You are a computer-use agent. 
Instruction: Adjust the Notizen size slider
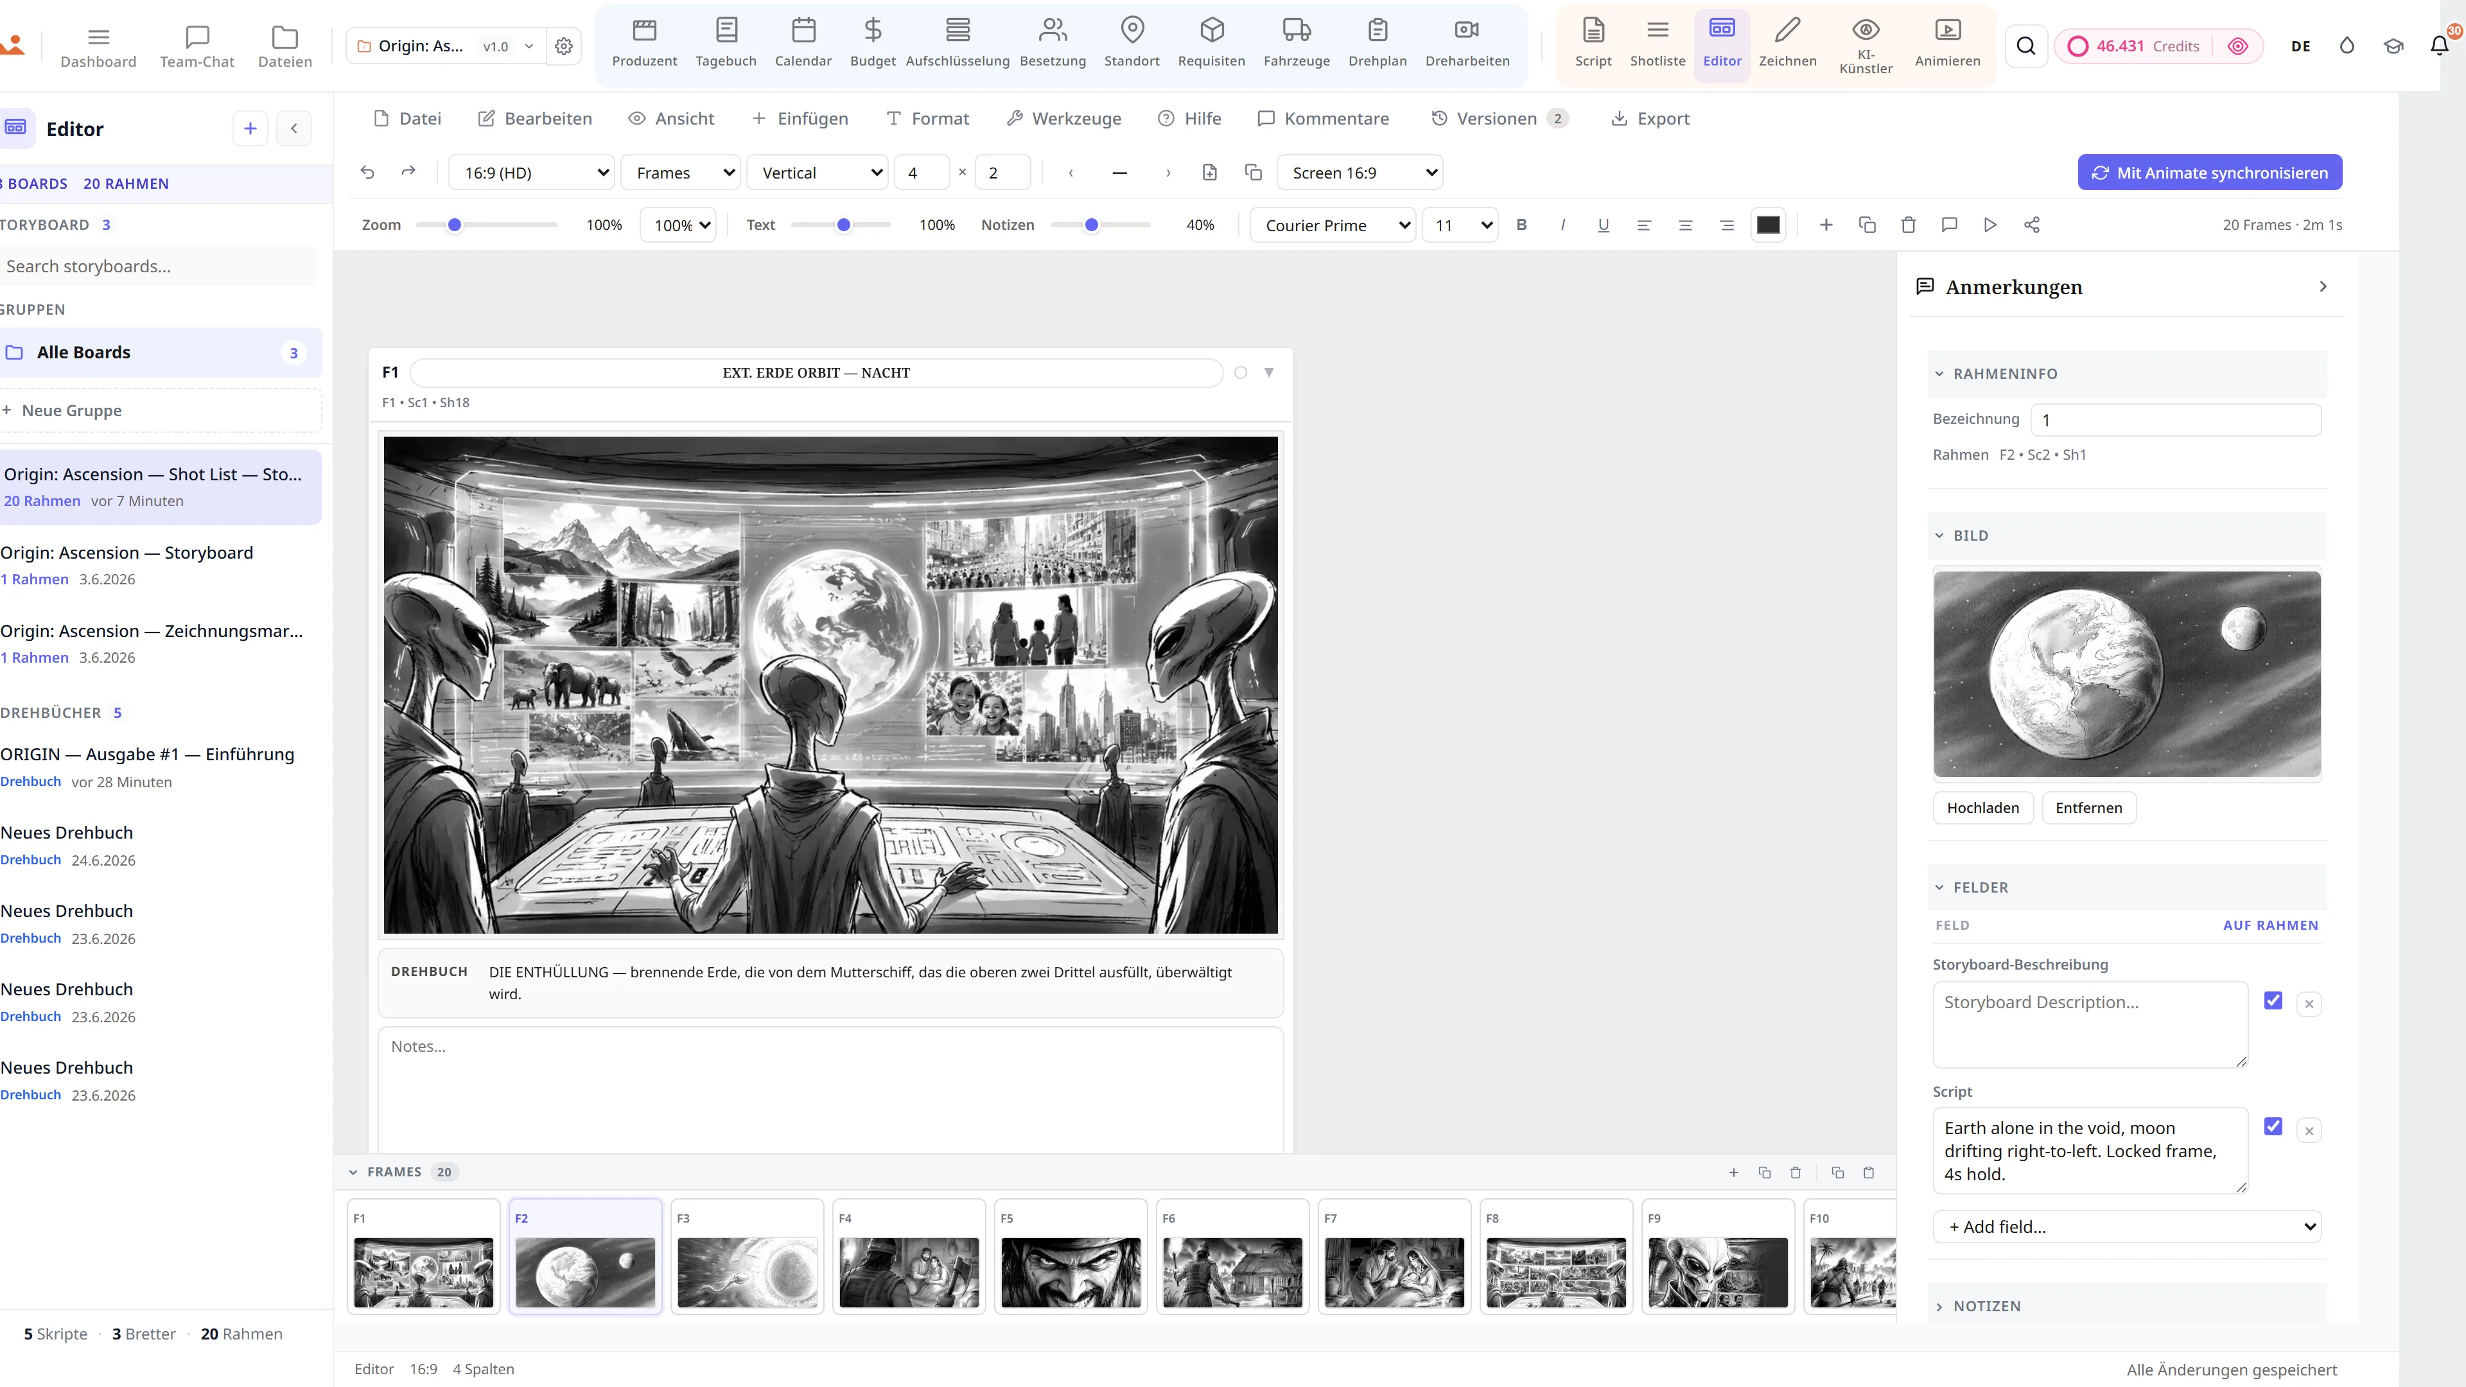(x=1100, y=225)
